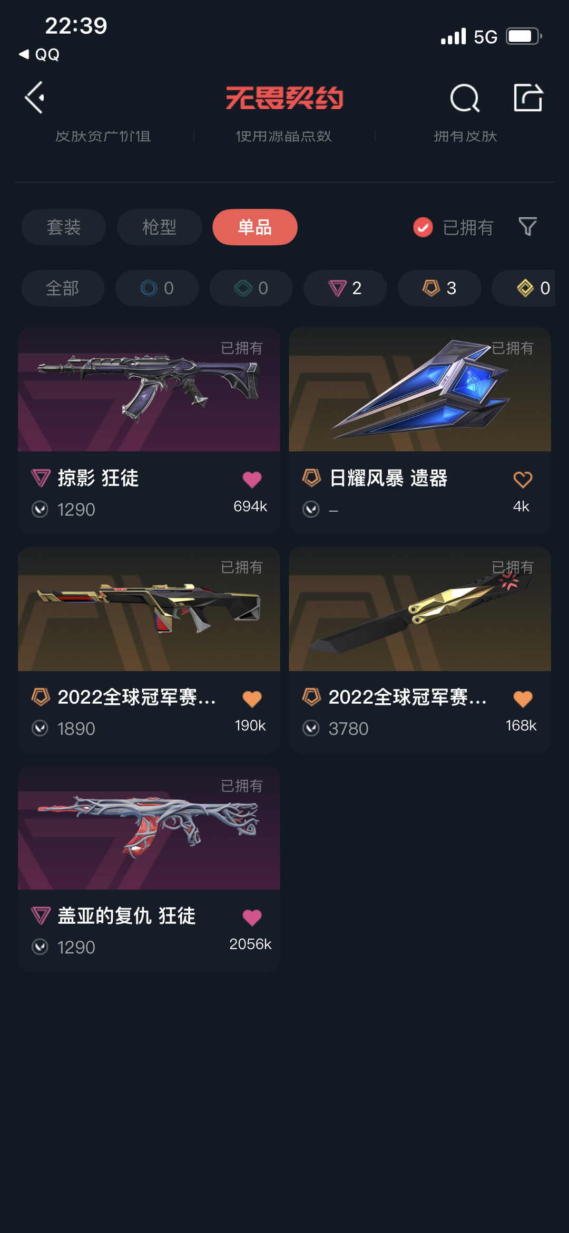569x1233 pixels.
Task: Open the search magnifier icon
Action: click(465, 98)
